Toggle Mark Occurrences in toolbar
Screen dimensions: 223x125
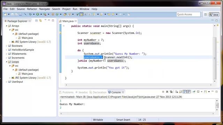(x=81, y=15)
